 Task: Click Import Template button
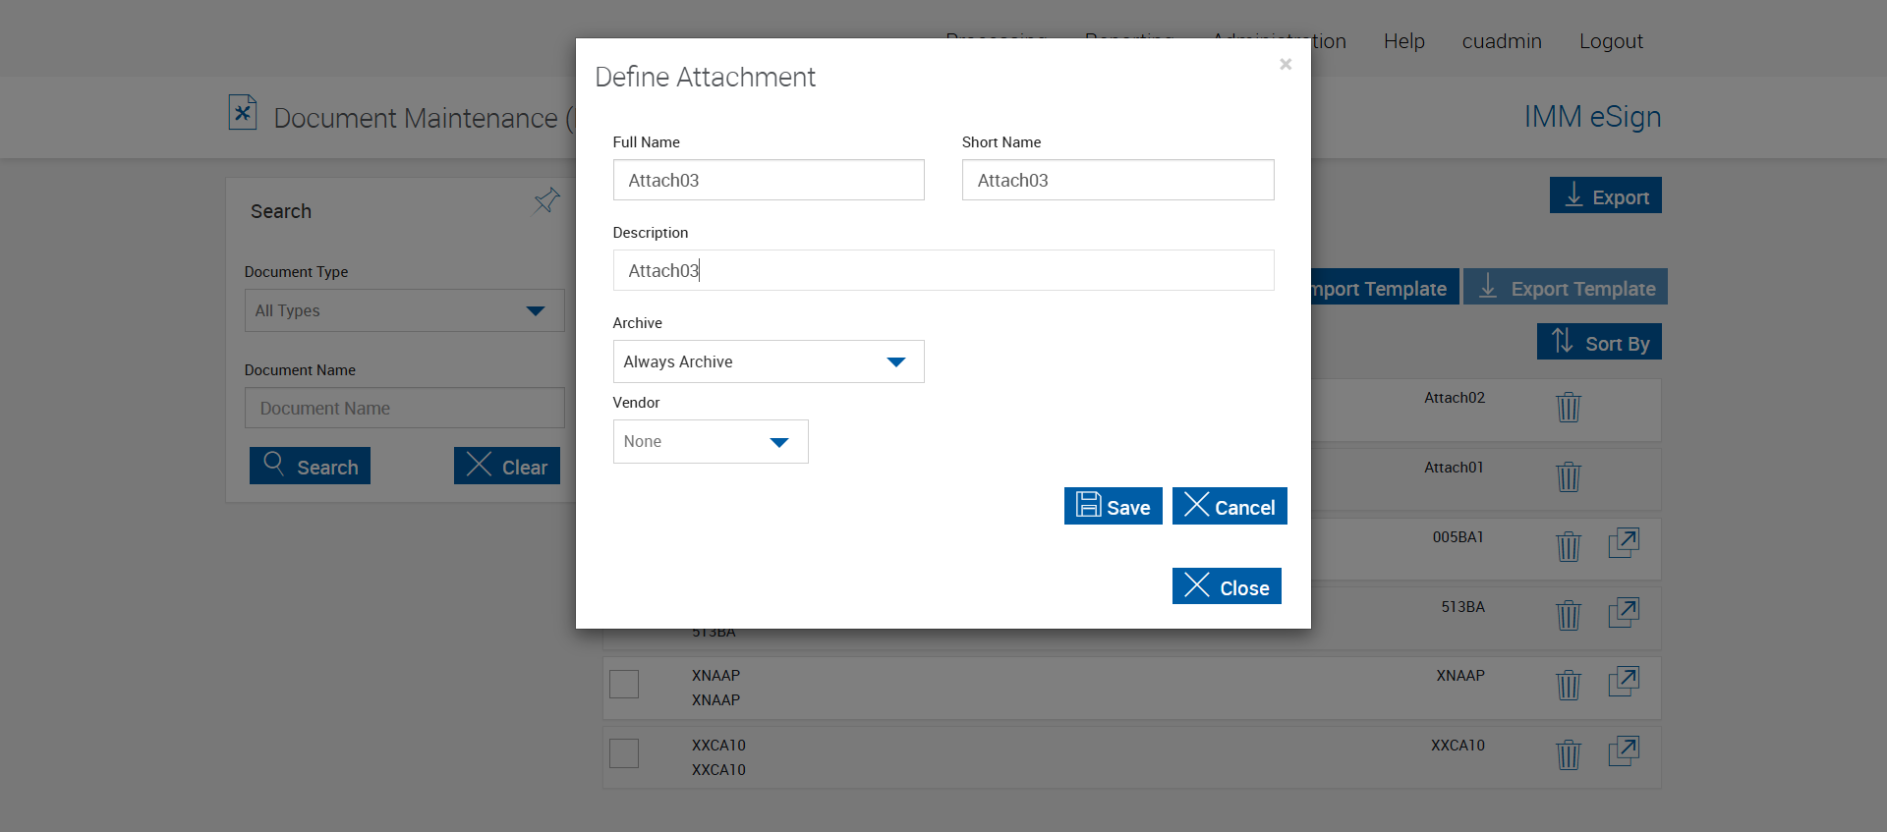[1385, 287]
